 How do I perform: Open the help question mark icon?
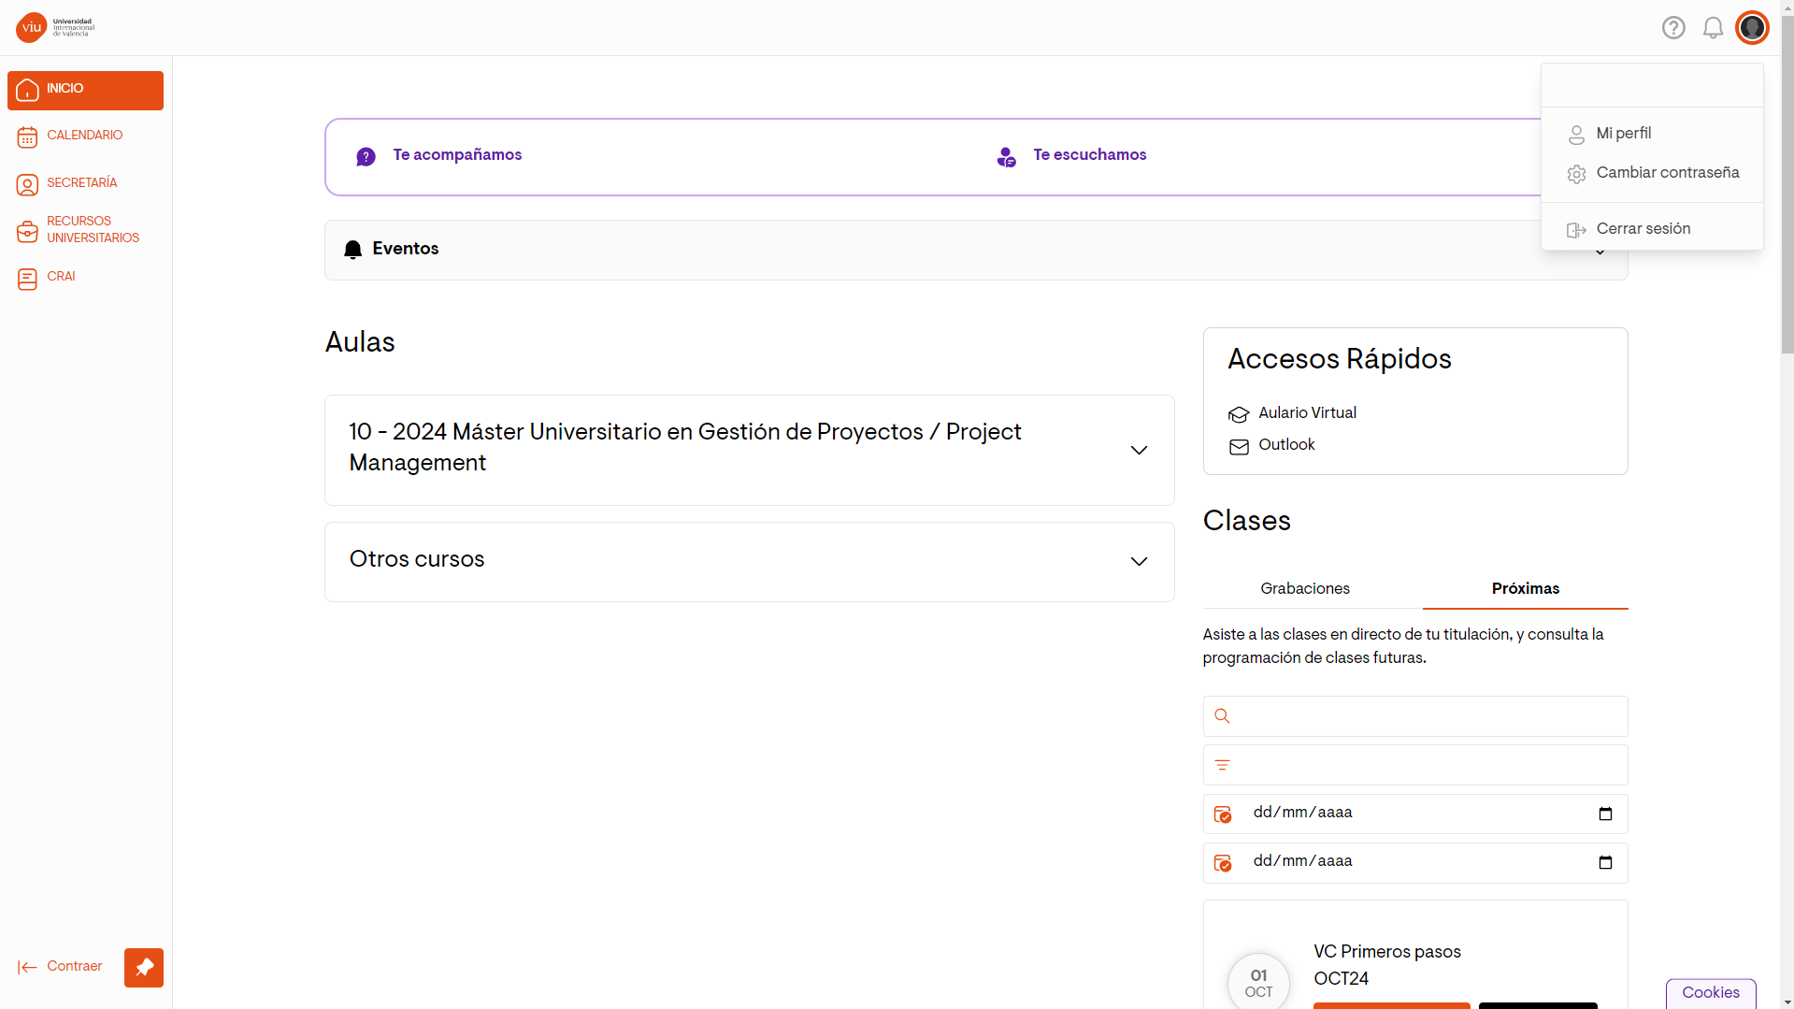(1673, 28)
